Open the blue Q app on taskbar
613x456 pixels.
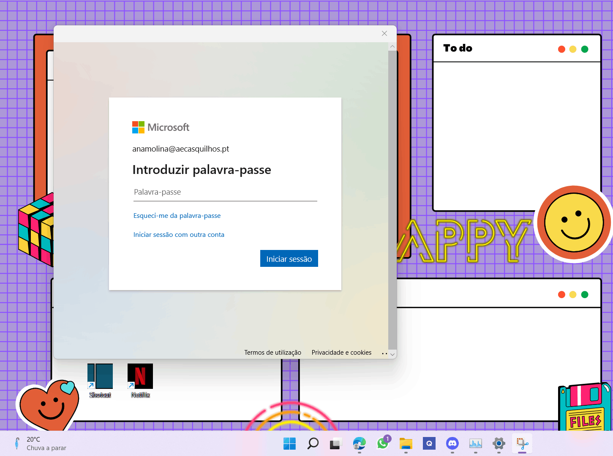tap(429, 443)
